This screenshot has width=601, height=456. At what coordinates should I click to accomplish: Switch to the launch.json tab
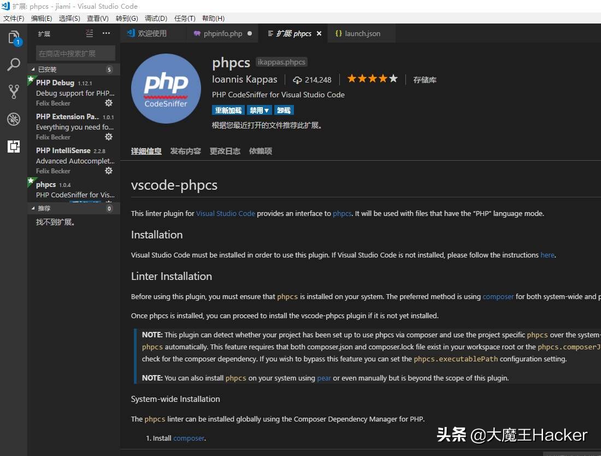click(362, 33)
